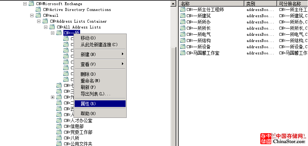The height and width of the screenshot is (146, 308).
Task: Click folder icon of CN=一所所长 row
Action: (183, 28)
